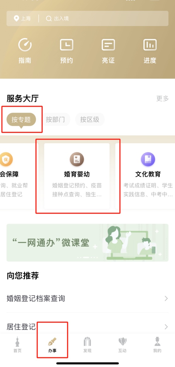
Task: Switch filter to 按部门
Action: pos(55,120)
